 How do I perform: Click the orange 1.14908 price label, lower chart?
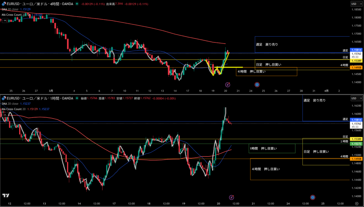coord(356,159)
